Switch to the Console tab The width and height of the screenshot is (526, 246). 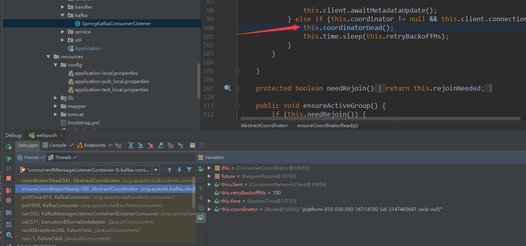pyautogui.click(x=58, y=145)
